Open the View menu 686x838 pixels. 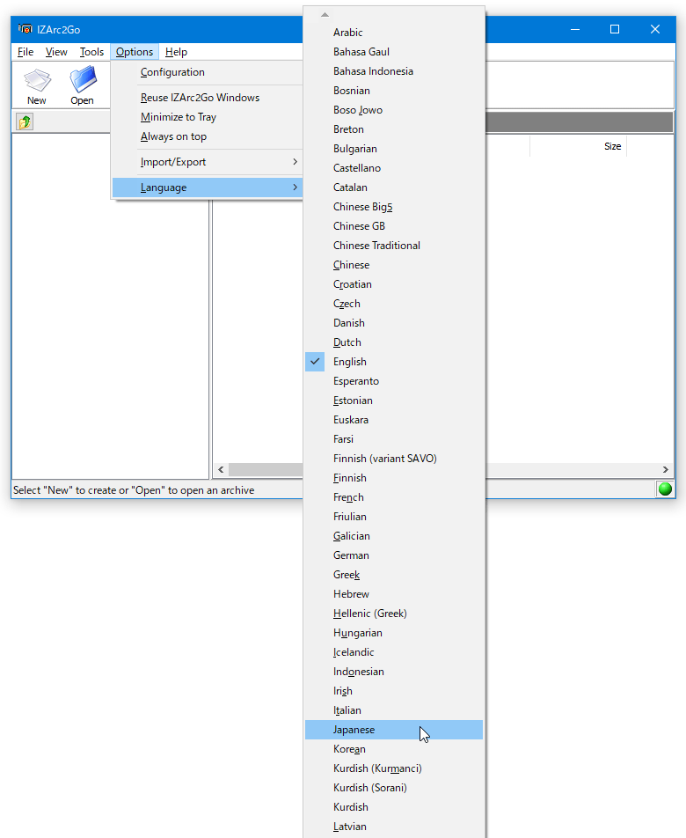(x=56, y=52)
